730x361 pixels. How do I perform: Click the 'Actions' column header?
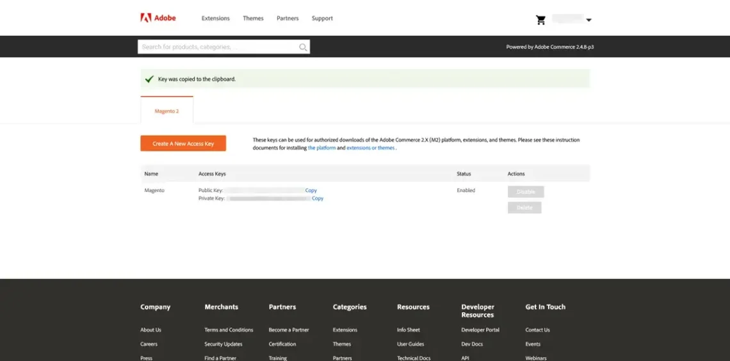pos(516,173)
